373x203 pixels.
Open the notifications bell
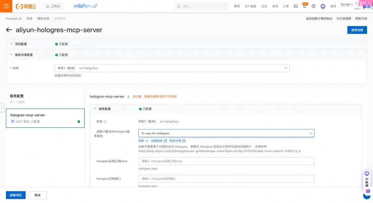[305, 6]
